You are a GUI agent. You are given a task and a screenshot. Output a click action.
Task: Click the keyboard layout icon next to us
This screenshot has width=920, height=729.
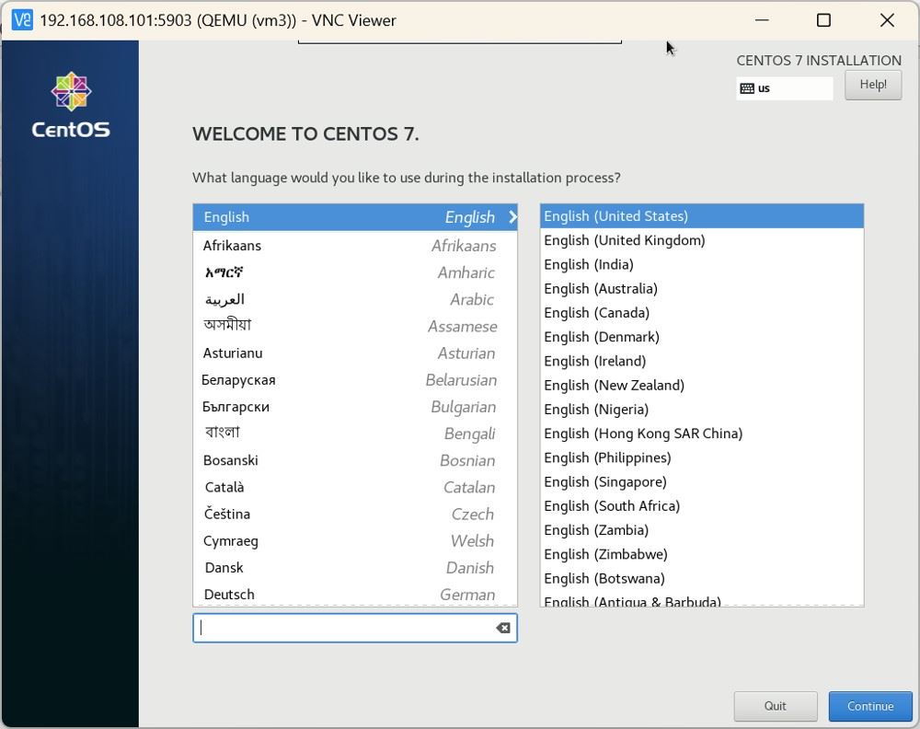tap(747, 88)
